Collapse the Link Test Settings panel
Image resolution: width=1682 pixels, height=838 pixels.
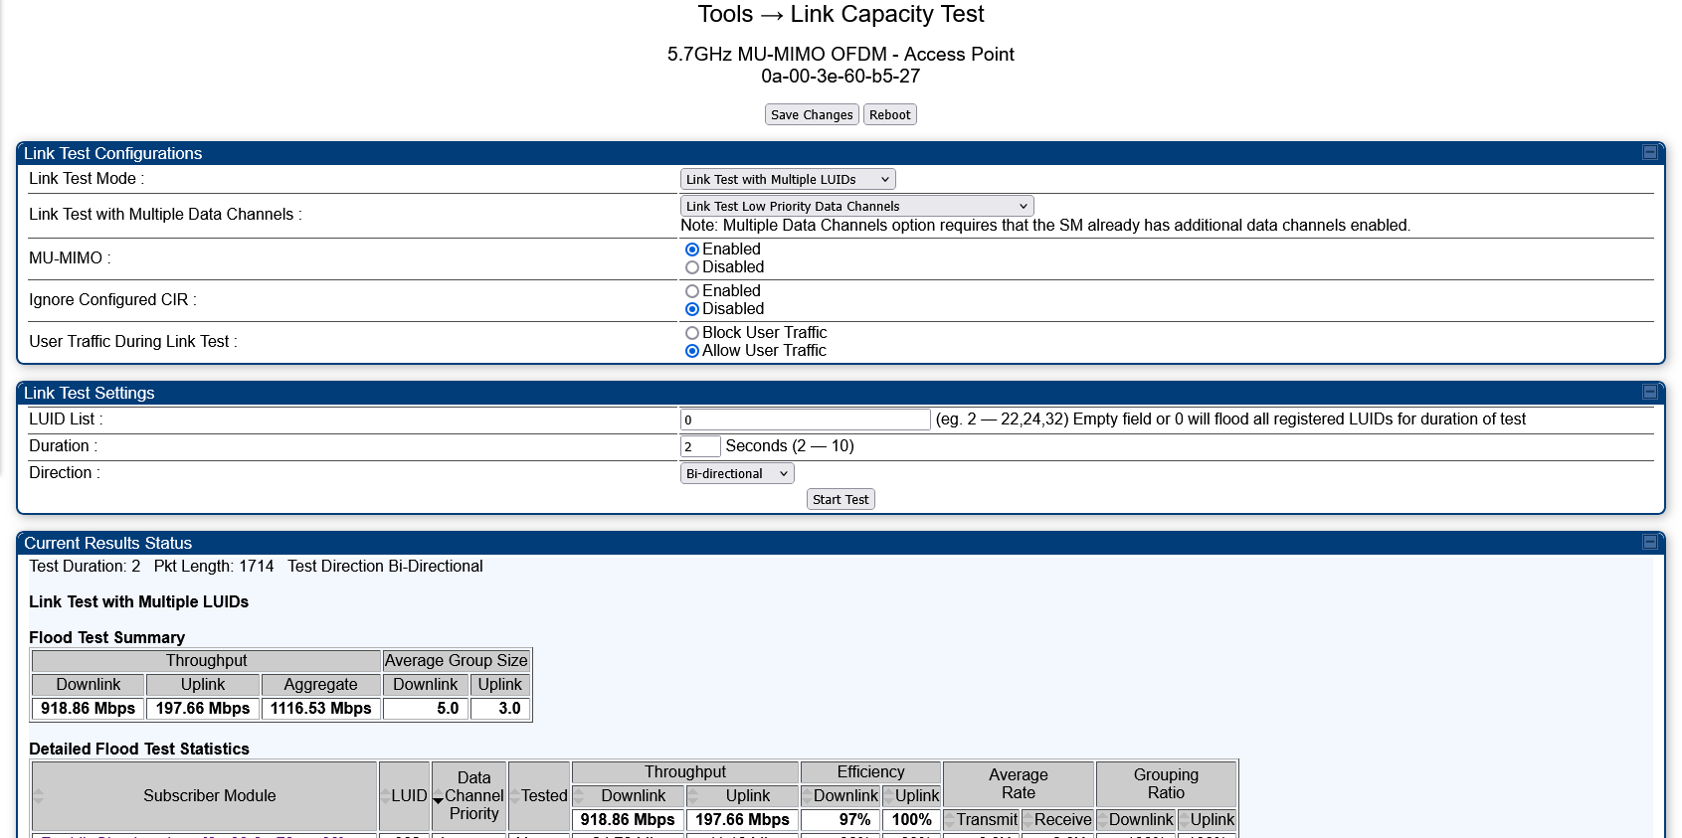(1649, 392)
